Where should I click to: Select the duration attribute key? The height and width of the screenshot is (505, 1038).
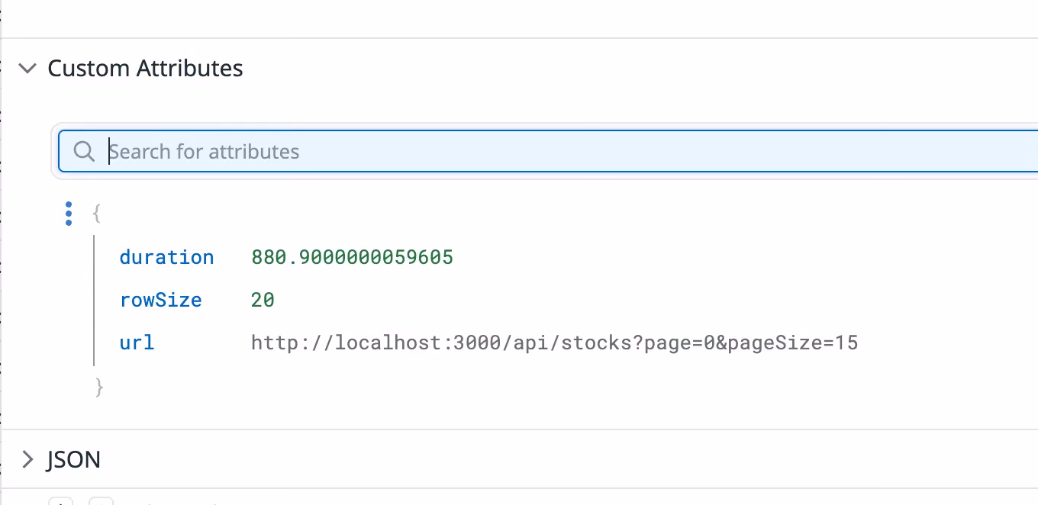click(x=166, y=257)
